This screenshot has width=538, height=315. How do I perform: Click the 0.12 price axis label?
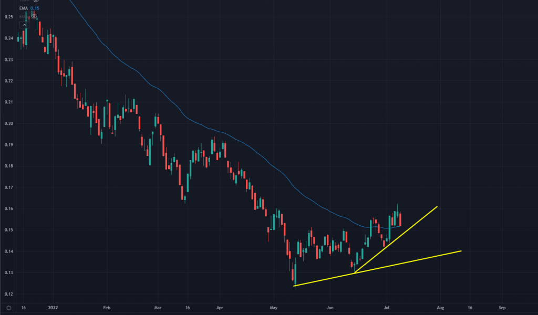(9, 294)
